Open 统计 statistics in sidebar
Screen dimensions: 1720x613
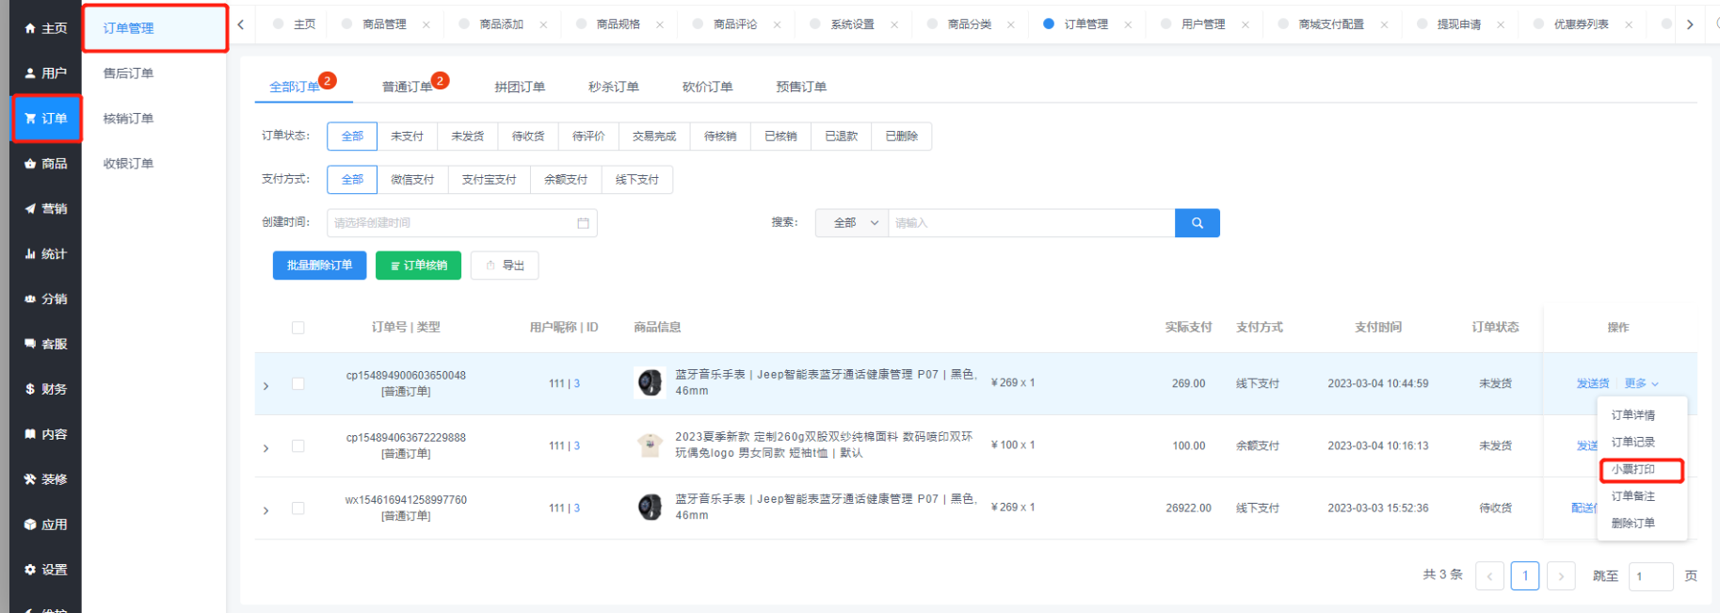click(x=46, y=254)
